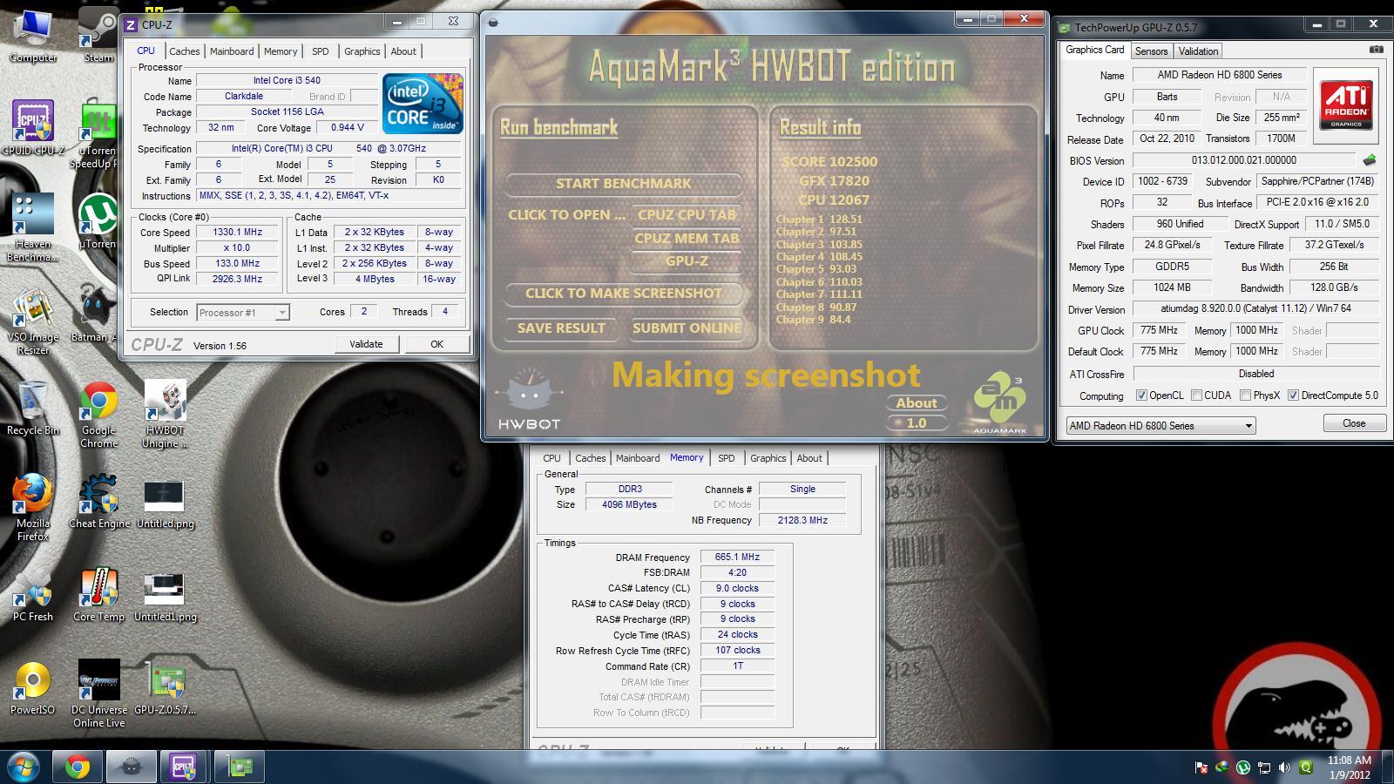Toggle the PhysX checkbox in GPU-Z

[x=1246, y=395]
